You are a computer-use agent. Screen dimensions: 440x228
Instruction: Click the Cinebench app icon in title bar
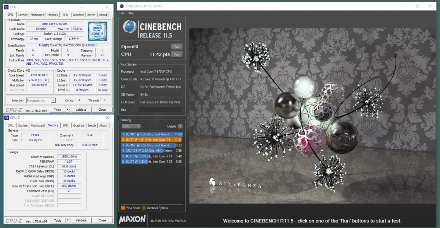[121, 6]
